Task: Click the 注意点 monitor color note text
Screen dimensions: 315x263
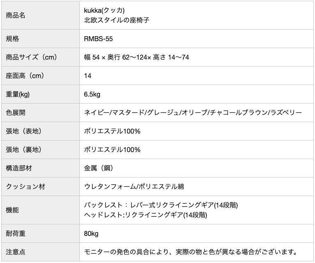Action: click(191, 252)
